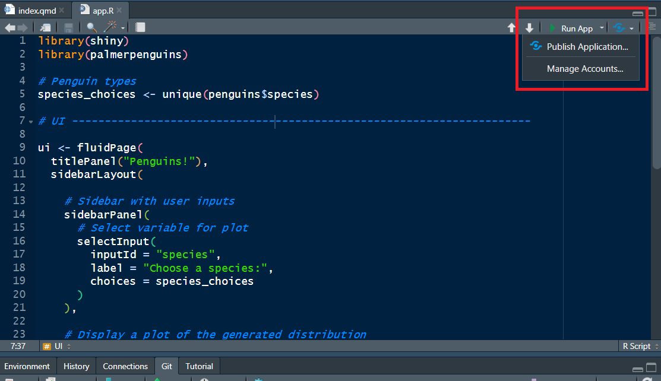The image size is (661, 381).
Task: Click the forward navigation arrow
Action: (x=21, y=27)
